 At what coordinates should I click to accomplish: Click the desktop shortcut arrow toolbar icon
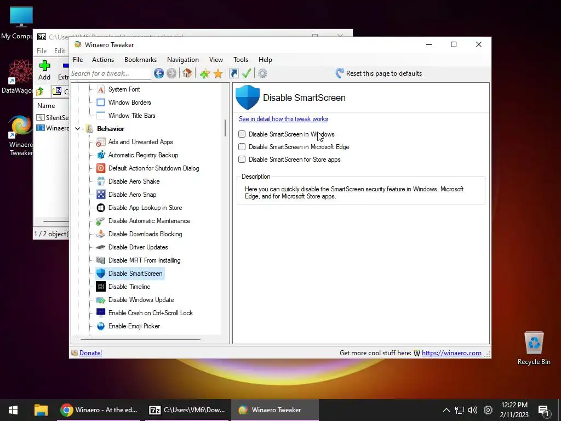[x=233, y=73]
